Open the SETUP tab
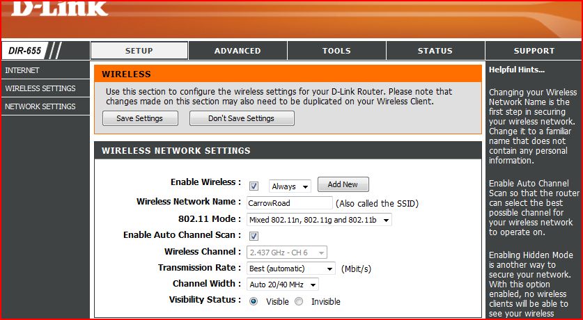Image resolution: width=583 pixels, height=320 pixels. point(139,51)
